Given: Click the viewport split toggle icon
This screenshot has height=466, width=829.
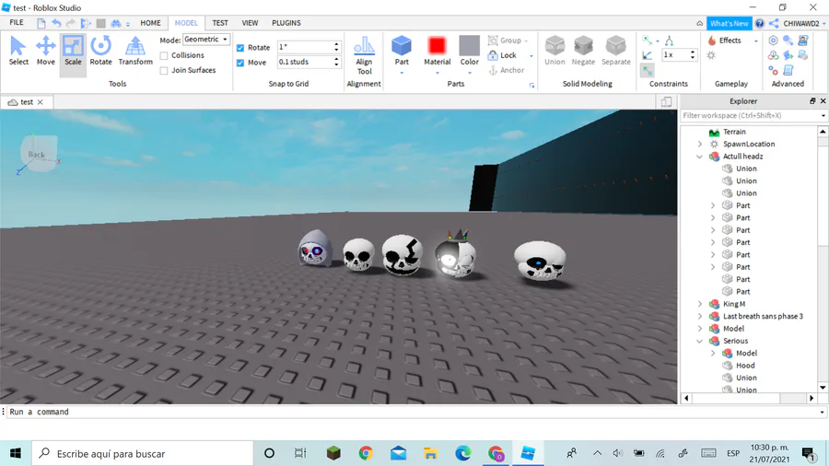Looking at the screenshot, I should [666, 101].
